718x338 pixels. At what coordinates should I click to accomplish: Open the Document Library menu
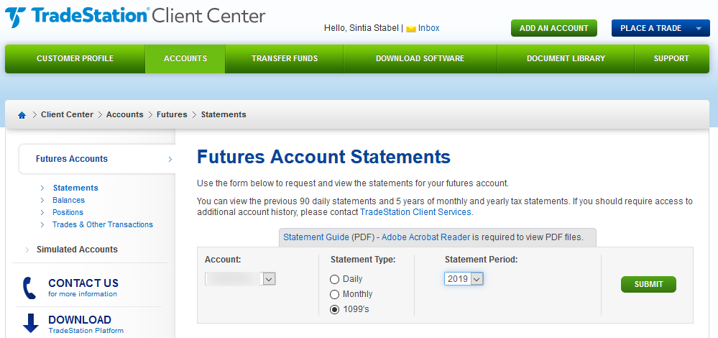(x=566, y=59)
